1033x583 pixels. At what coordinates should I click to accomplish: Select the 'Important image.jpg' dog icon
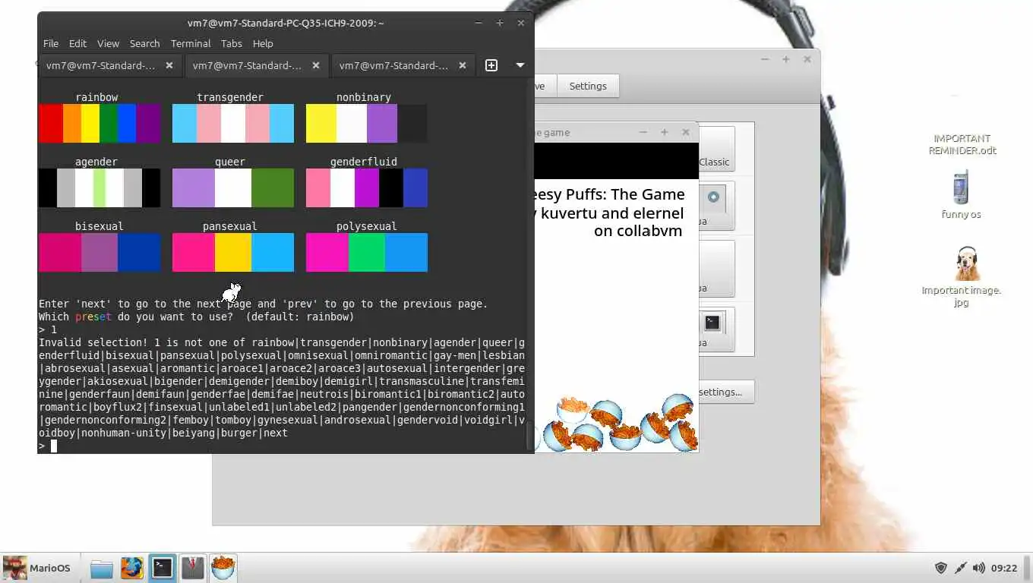pyautogui.click(x=962, y=276)
